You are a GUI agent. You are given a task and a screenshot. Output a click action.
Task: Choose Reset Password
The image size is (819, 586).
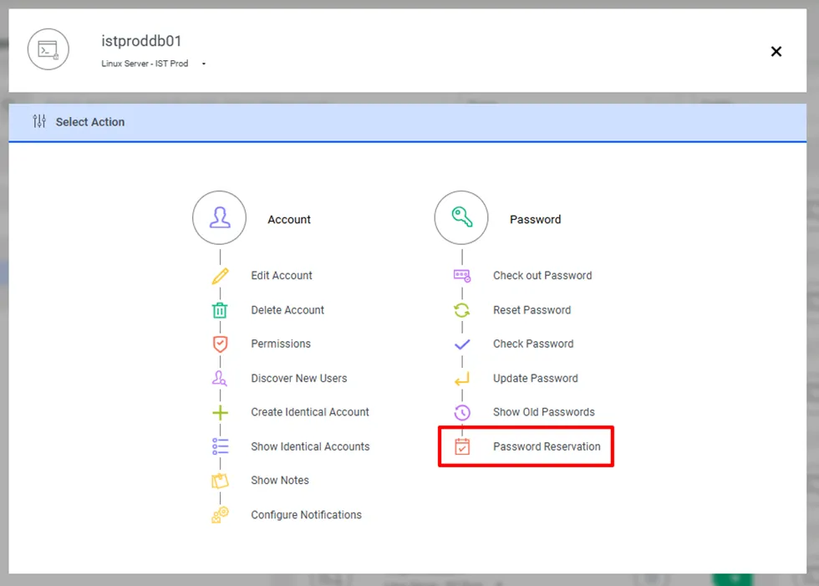(x=532, y=310)
